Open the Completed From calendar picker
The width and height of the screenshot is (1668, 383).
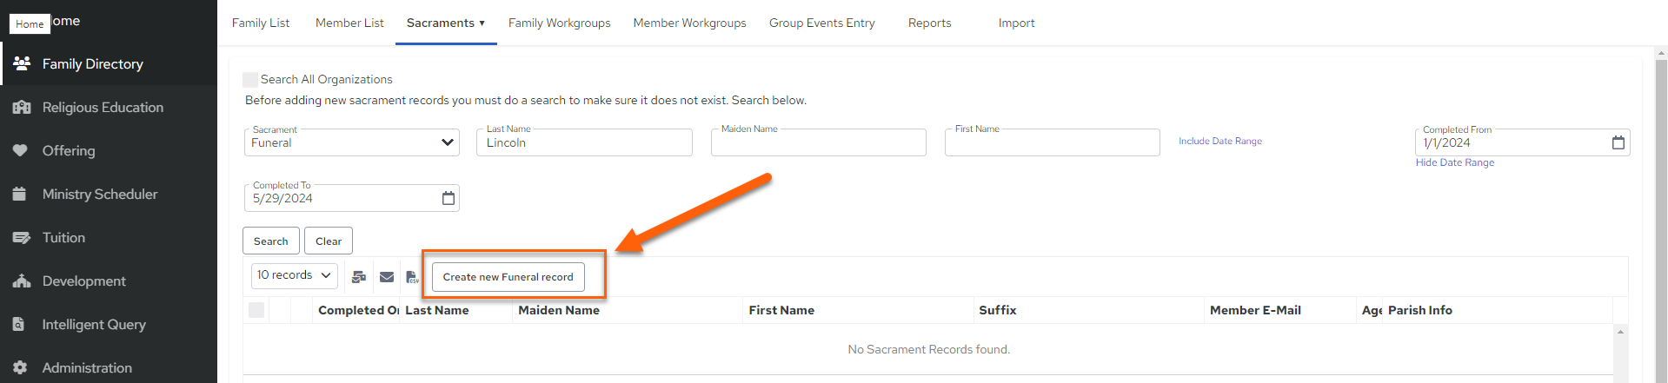[x=1618, y=142]
